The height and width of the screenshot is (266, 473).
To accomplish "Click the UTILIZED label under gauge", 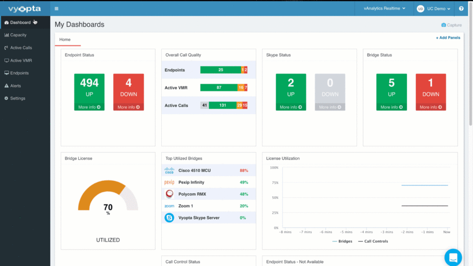I will 108,240.
